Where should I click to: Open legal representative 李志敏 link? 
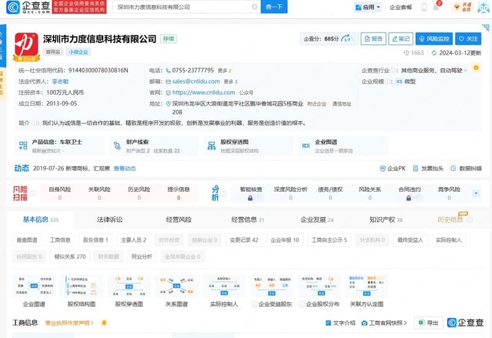60,82
